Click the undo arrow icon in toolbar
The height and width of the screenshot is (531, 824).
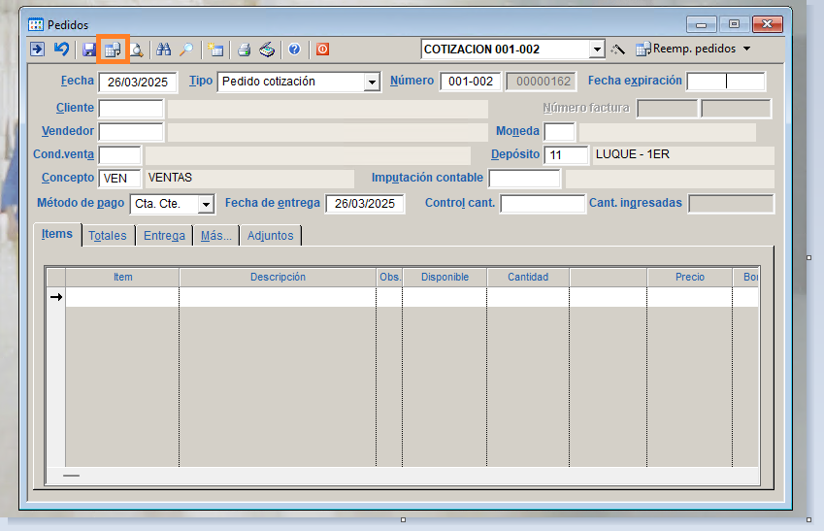coord(61,50)
